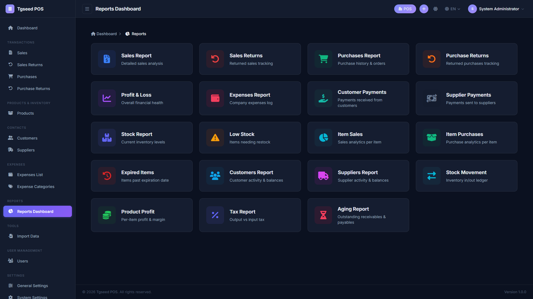Click 'Supplier activity & balances' description
The height and width of the screenshot is (299, 533).
(363, 180)
